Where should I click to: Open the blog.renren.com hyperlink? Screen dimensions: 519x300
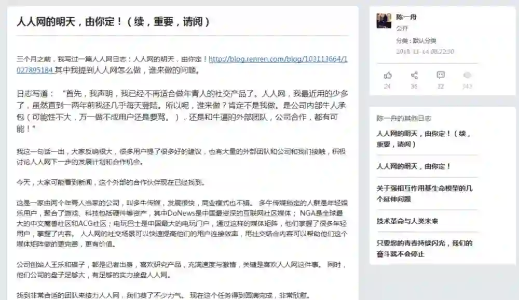(182, 64)
